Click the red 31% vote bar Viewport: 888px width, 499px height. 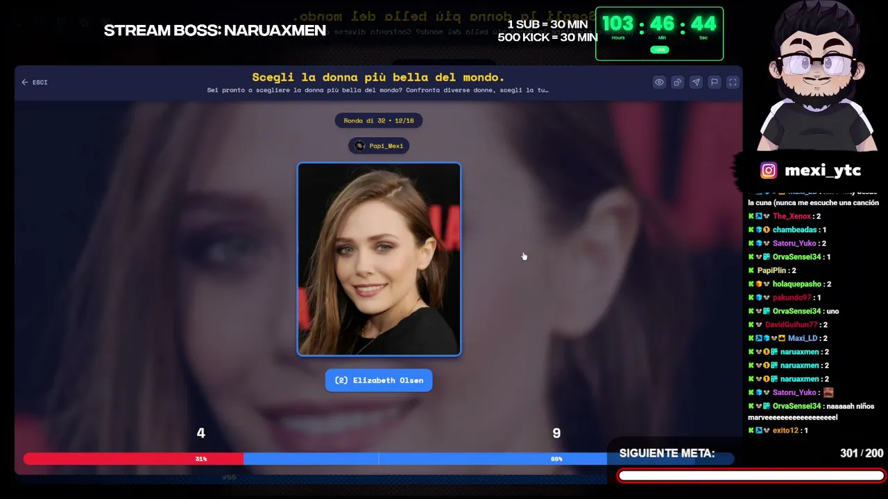click(x=133, y=459)
